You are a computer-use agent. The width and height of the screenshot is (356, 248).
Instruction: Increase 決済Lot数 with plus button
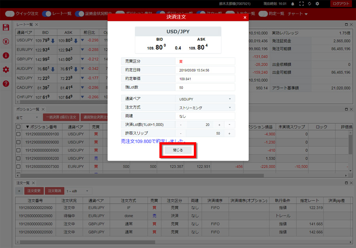(x=219, y=125)
